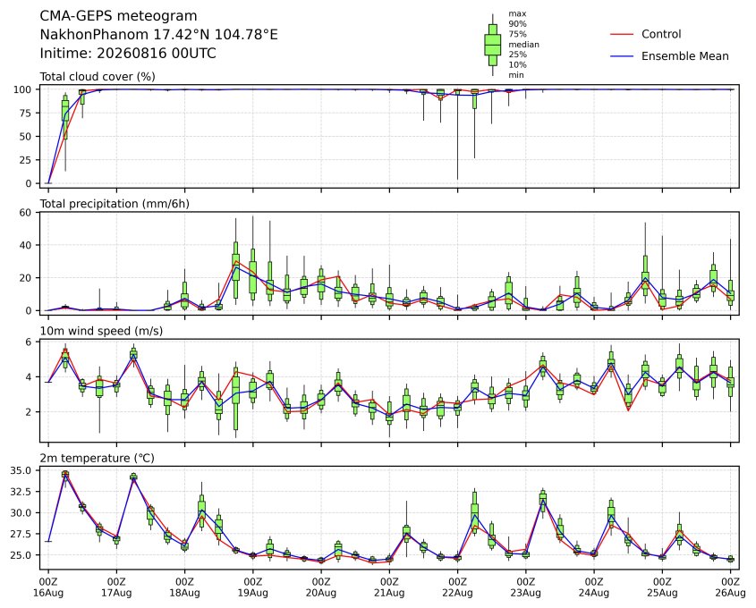Click the green box-plot legend symbol
This screenshot has width=756, height=608.
tap(492, 45)
